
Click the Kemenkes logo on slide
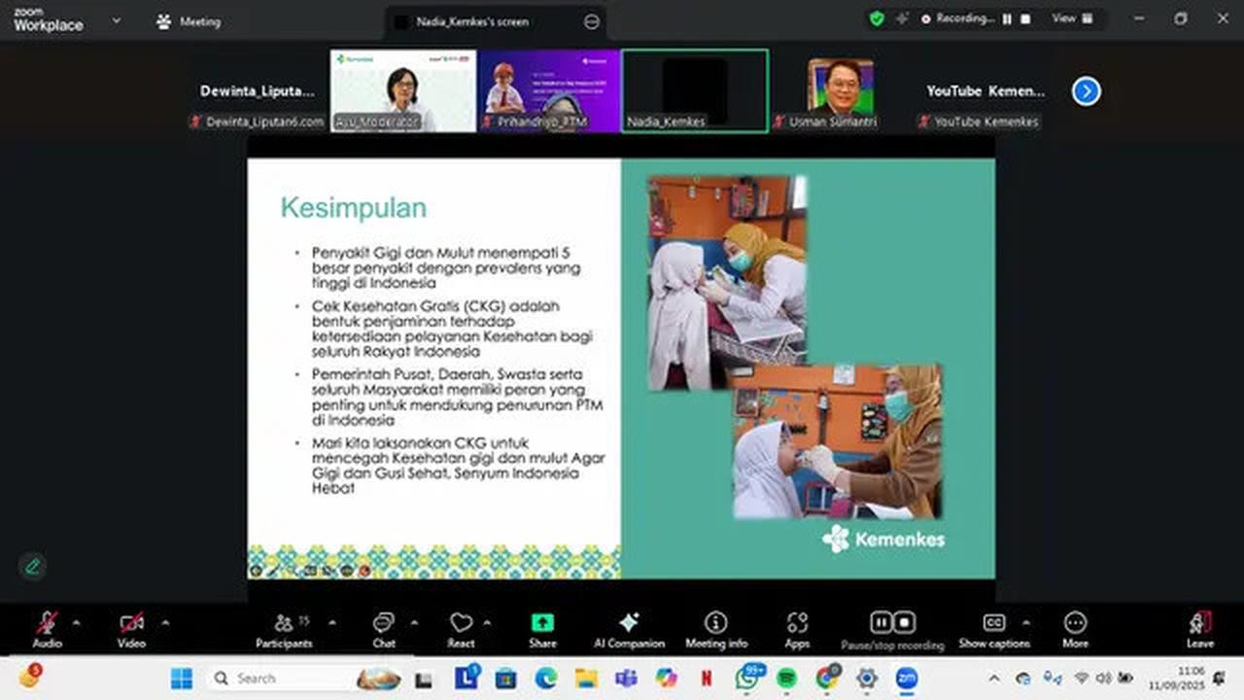tap(882, 539)
